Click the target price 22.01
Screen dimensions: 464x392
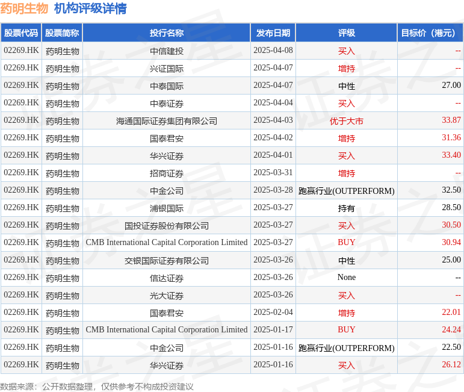(x=451, y=313)
